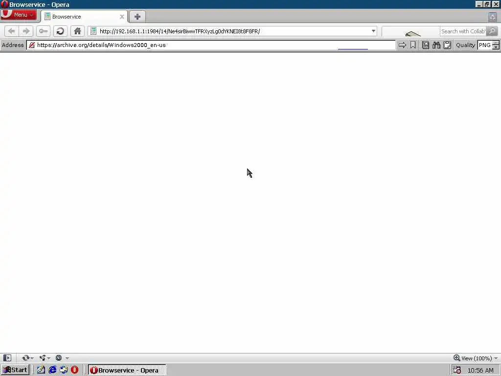Image resolution: width=501 pixels, height=376 pixels.
Task: Click the insecure padlock icon in Address bar
Action: (32, 45)
